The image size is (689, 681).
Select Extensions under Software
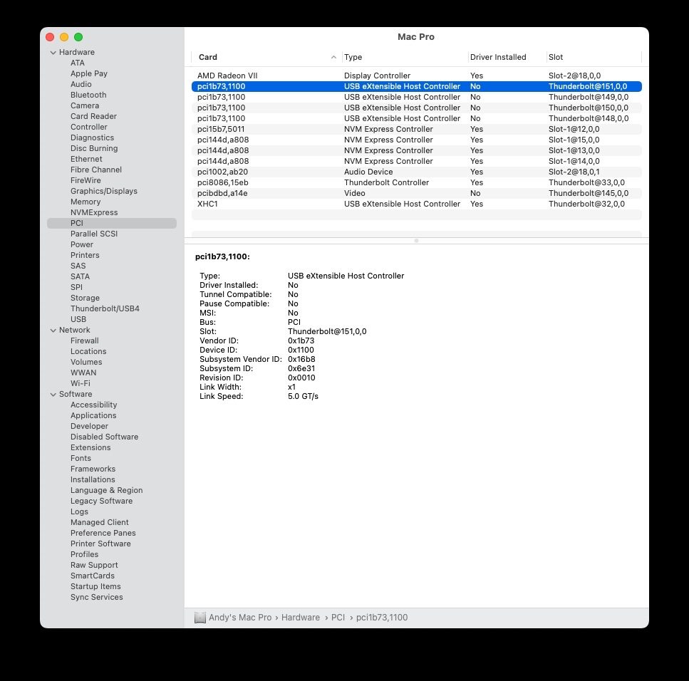point(90,447)
